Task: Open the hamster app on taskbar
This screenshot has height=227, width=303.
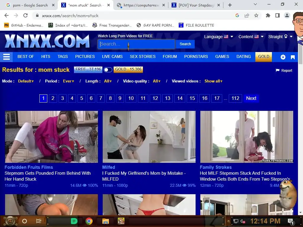Action: click(121, 221)
